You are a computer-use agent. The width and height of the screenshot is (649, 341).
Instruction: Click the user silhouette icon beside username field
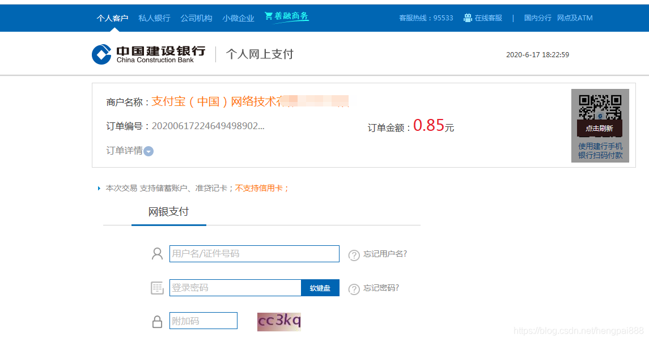click(157, 254)
